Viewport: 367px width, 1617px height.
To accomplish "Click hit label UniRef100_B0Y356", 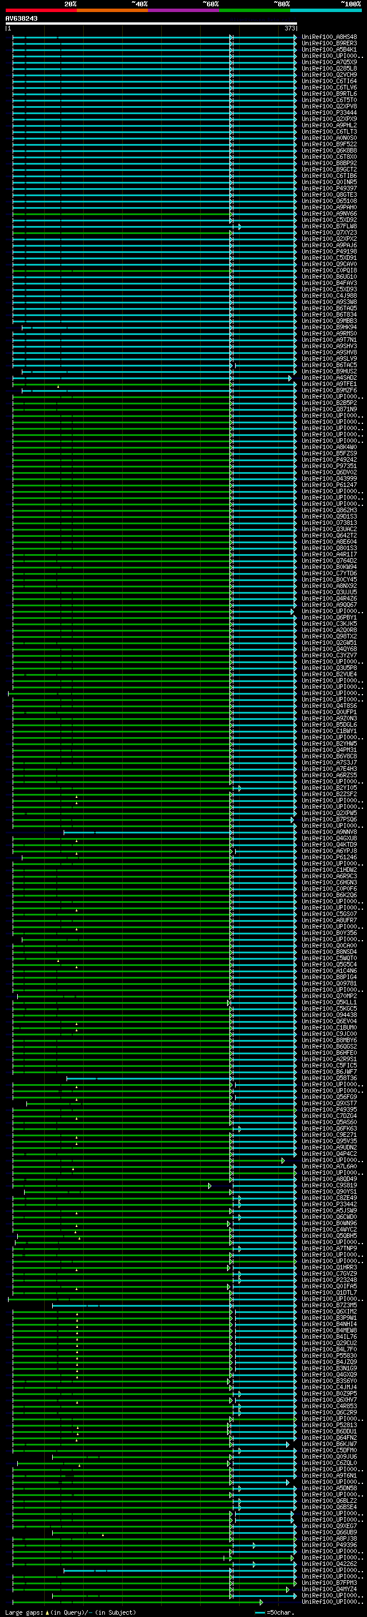I will click(329, 933).
